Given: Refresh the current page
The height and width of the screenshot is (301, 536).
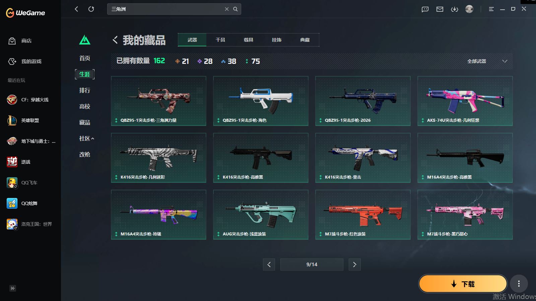Looking at the screenshot, I should coord(91,9).
